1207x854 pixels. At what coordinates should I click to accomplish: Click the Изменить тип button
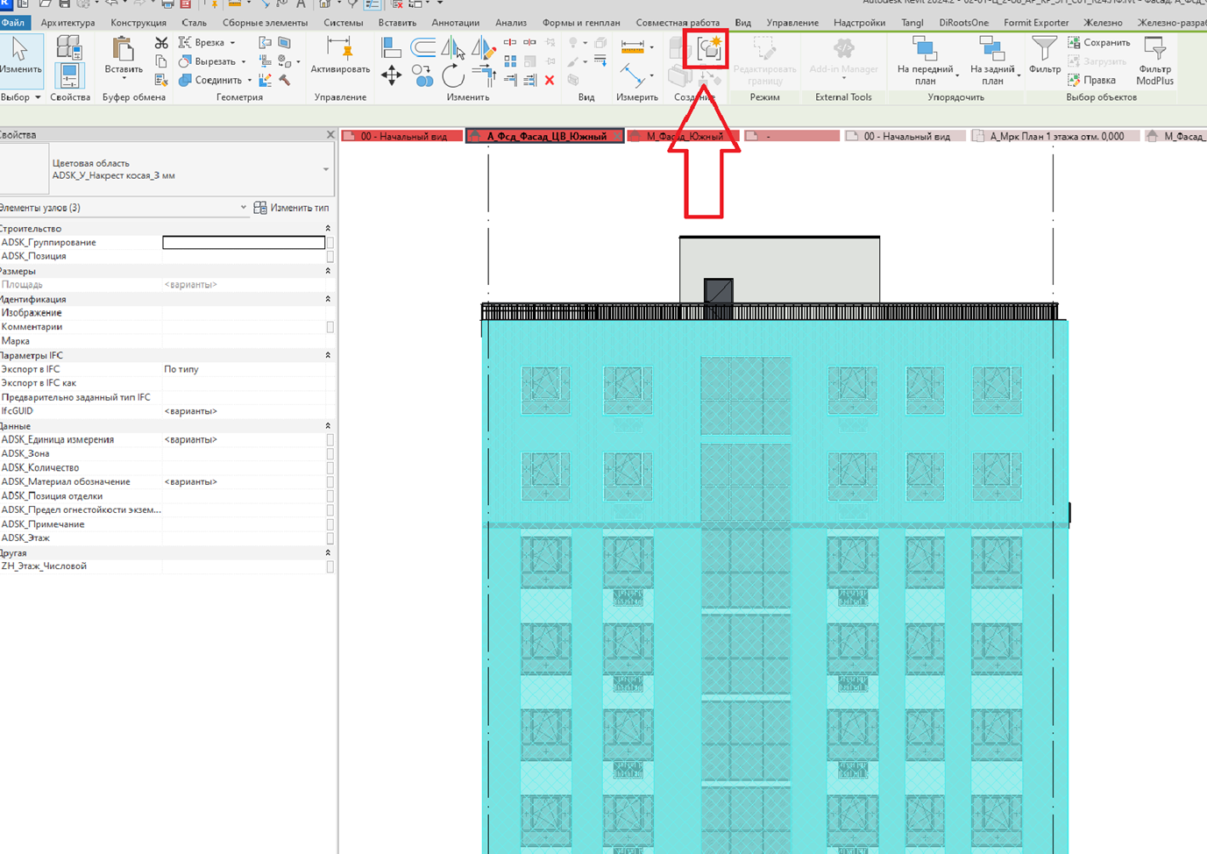tap(292, 208)
